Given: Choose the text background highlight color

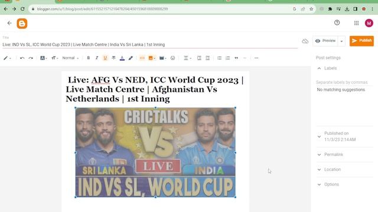Looking at the screenshot, I should [x=131, y=58].
